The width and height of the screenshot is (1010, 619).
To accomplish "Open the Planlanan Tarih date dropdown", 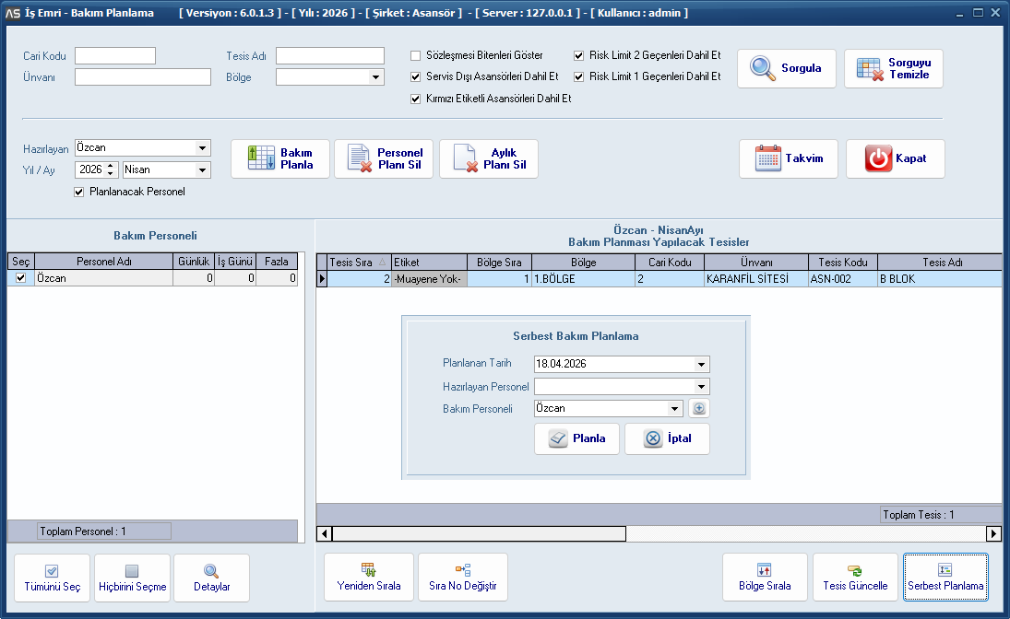I will click(702, 365).
